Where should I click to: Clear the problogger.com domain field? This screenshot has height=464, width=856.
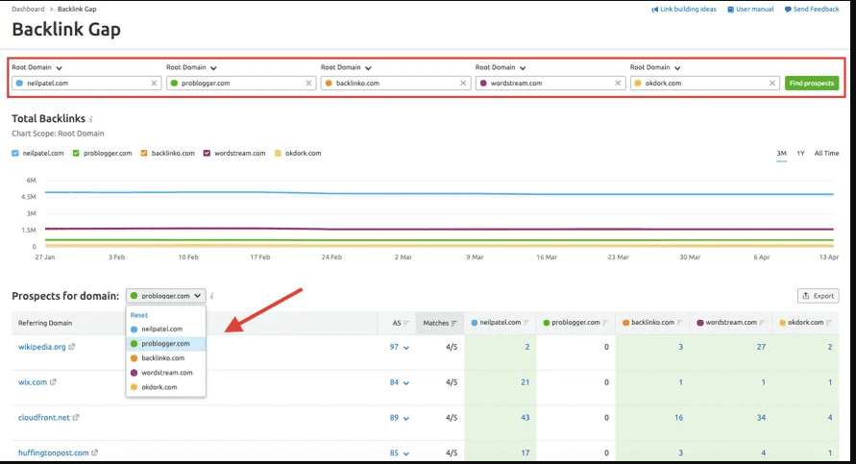click(x=308, y=83)
